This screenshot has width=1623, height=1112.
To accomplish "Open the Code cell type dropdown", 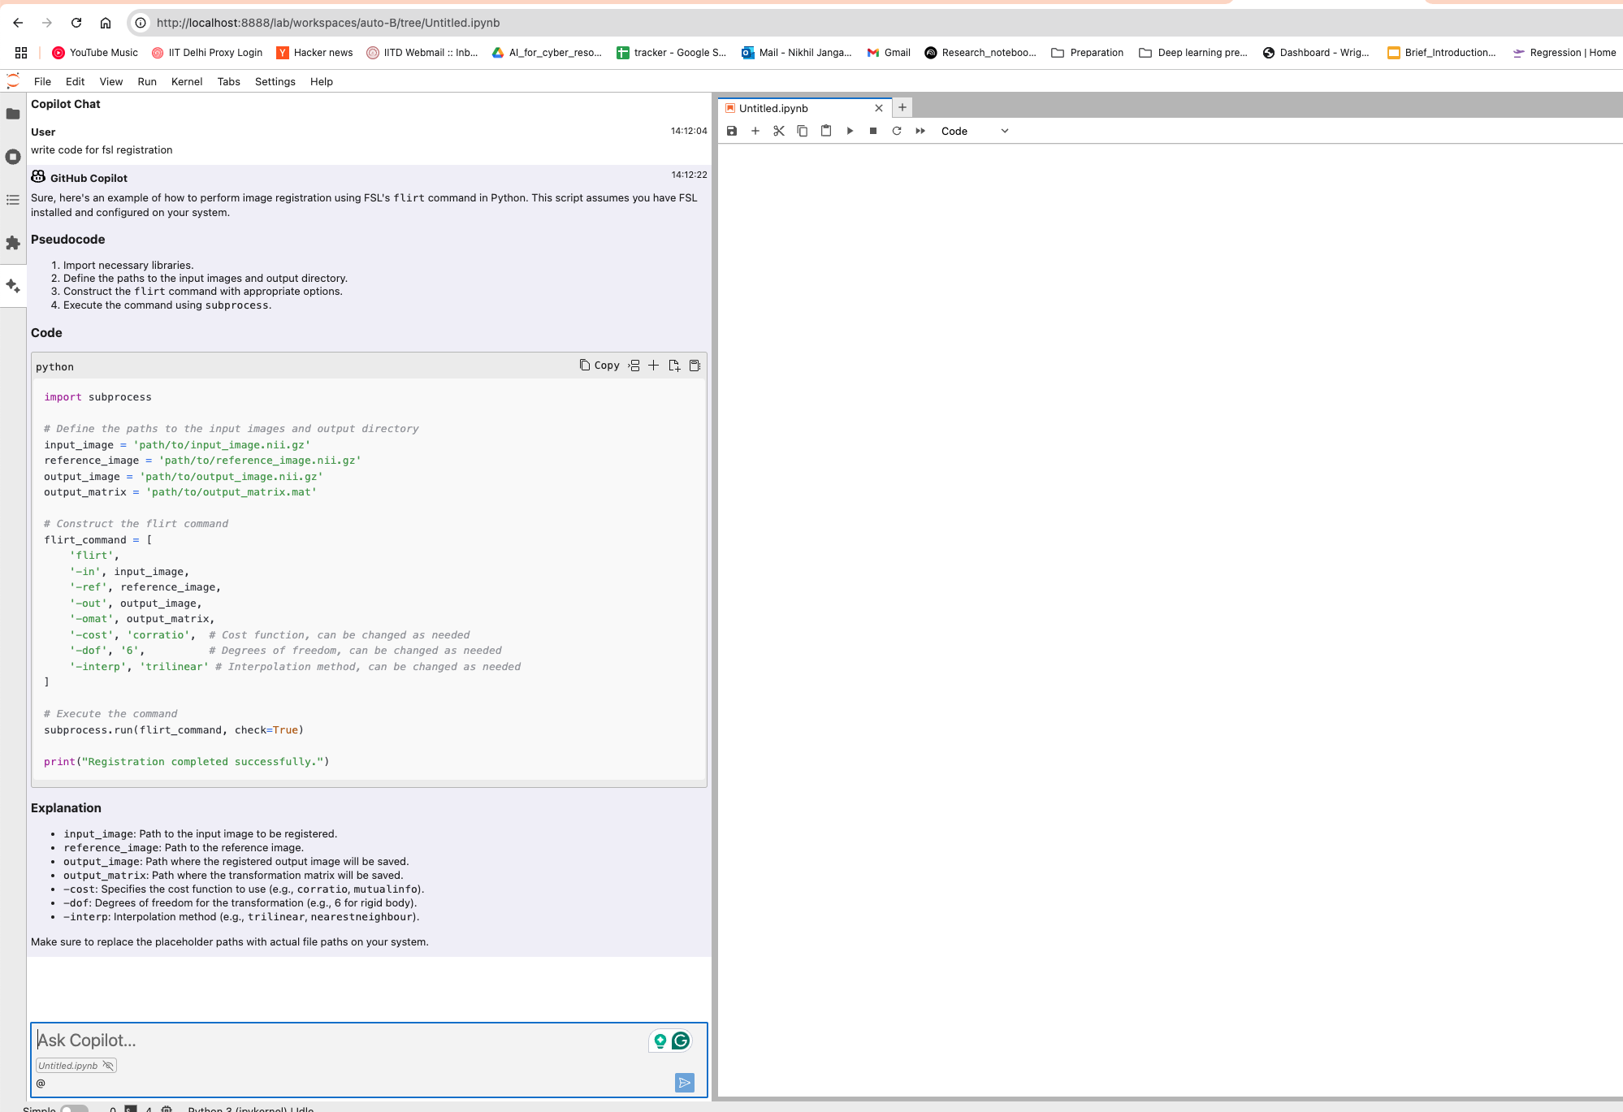I will [x=974, y=131].
